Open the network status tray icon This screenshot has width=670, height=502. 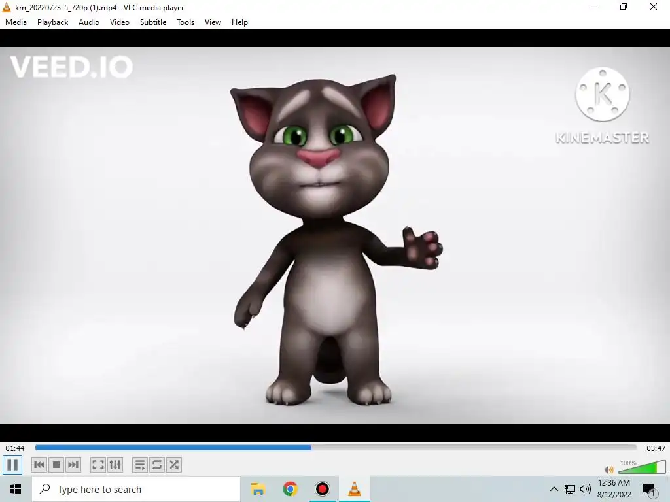coord(570,489)
